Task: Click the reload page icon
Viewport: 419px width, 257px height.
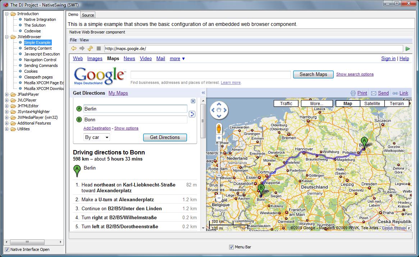Action: click(x=90, y=49)
